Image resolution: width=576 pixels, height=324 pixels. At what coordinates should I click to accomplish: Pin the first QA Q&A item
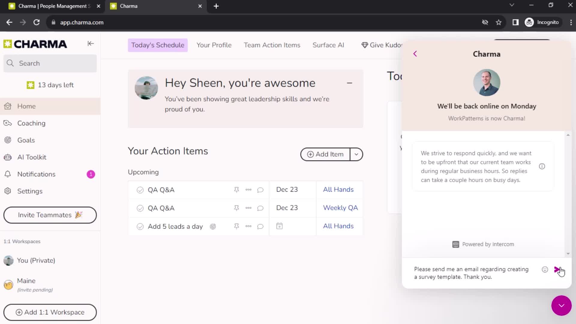pos(236,190)
